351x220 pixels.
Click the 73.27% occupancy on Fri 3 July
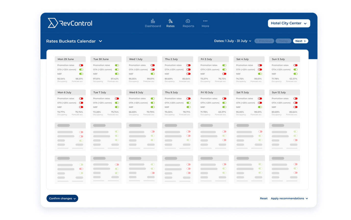[204, 79]
